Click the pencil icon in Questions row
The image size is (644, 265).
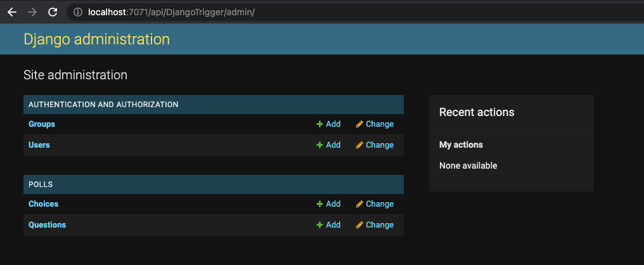coord(359,225)
